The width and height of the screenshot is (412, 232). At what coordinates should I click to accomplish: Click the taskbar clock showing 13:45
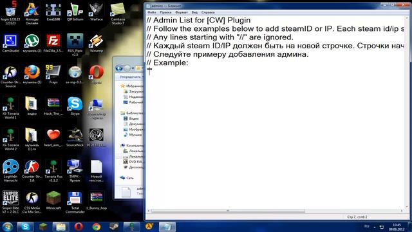(x=397, y=227)
